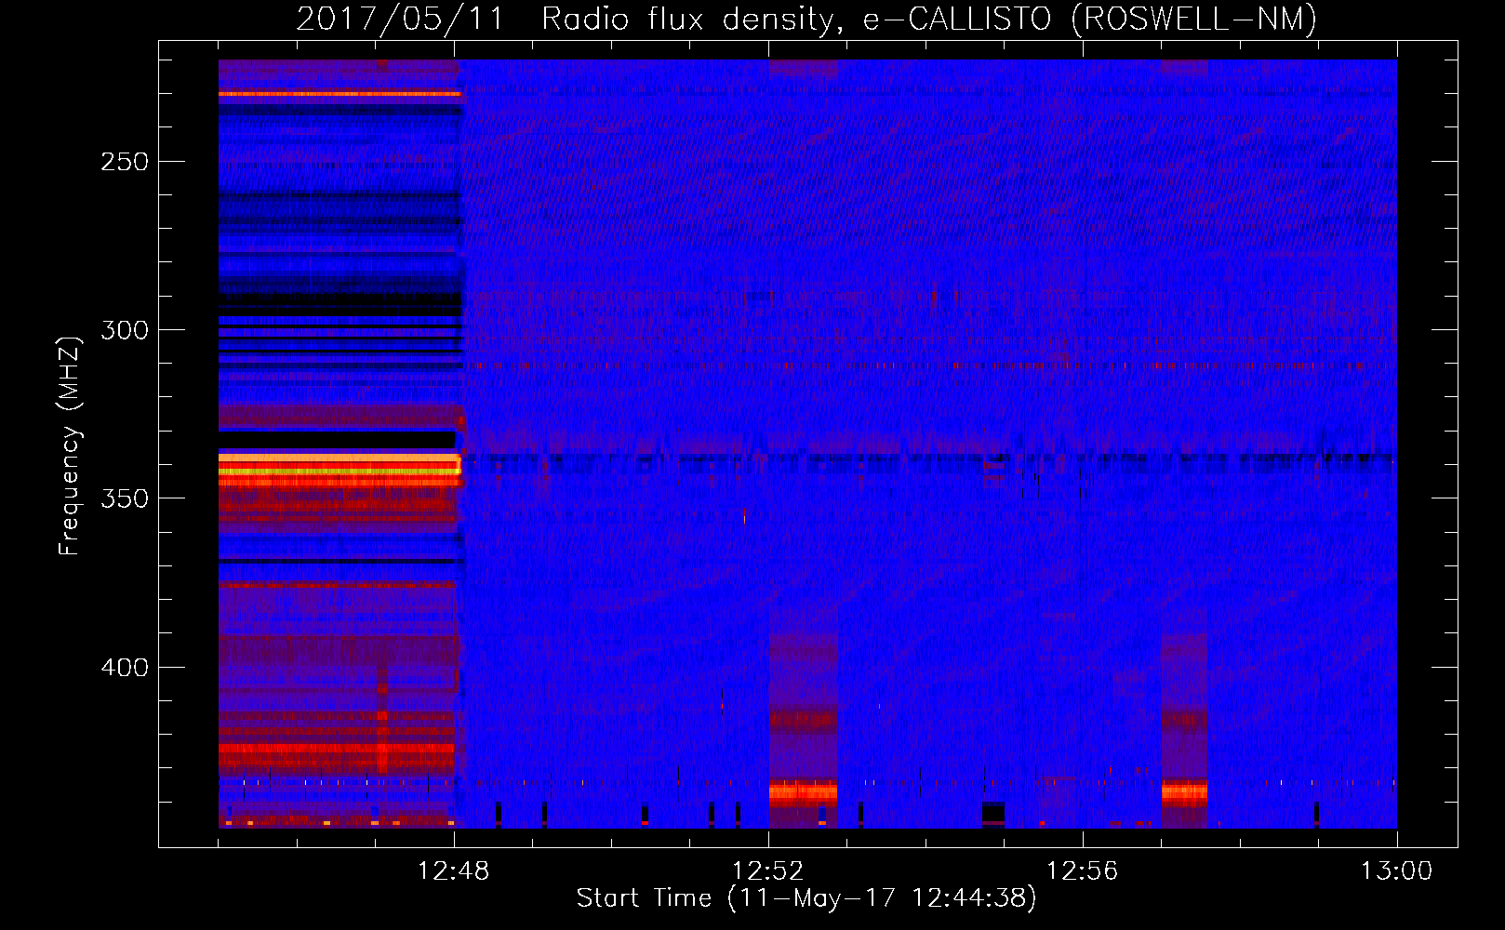Click the 350 frequency tick label
This screenshot has width=1505, height=930.
point(125,498)
